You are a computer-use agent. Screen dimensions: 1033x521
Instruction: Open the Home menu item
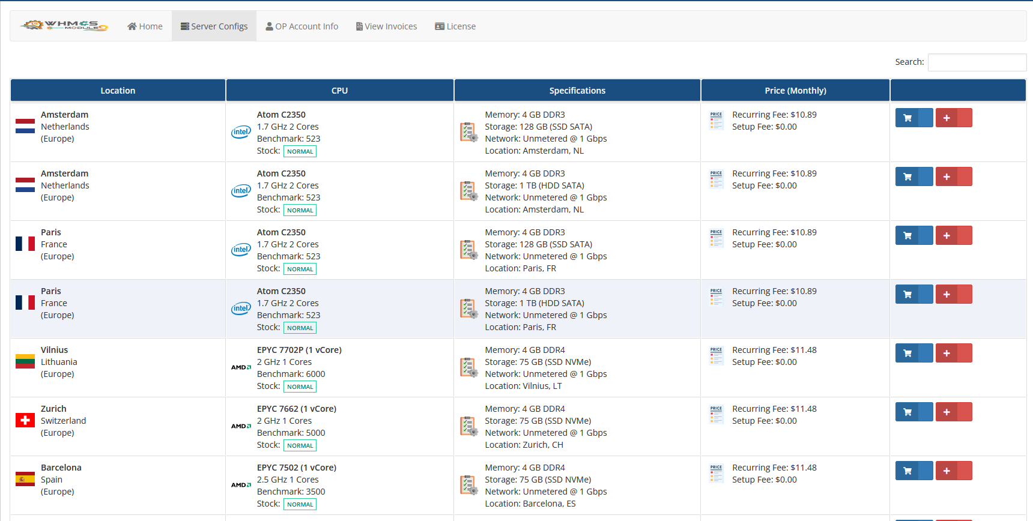[x=145, y=26]
